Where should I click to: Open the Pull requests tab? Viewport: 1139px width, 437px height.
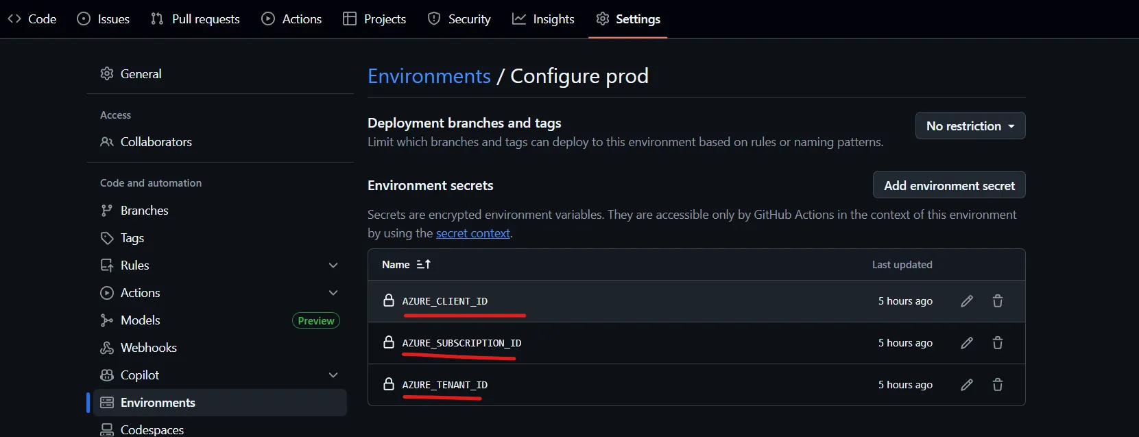point(195,19)
